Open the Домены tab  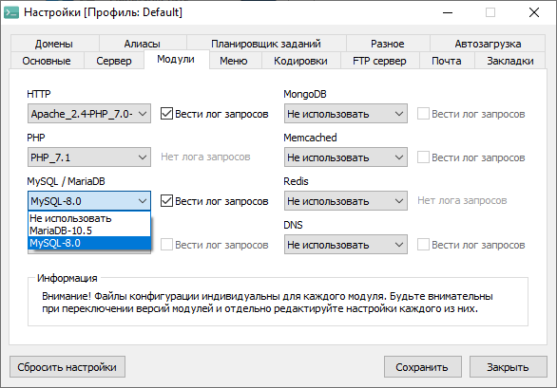tap(54, 44)
